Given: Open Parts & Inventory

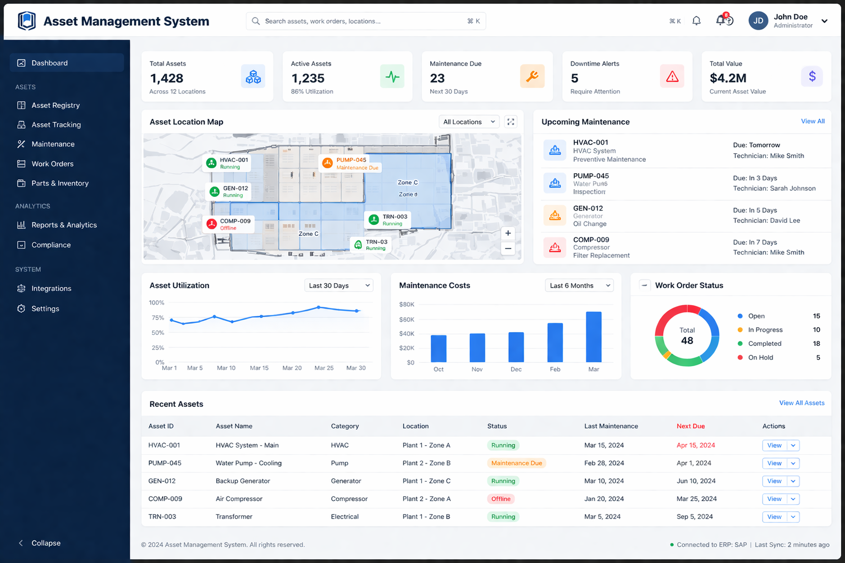Looking at the screenshot, I should coord(60,183).
